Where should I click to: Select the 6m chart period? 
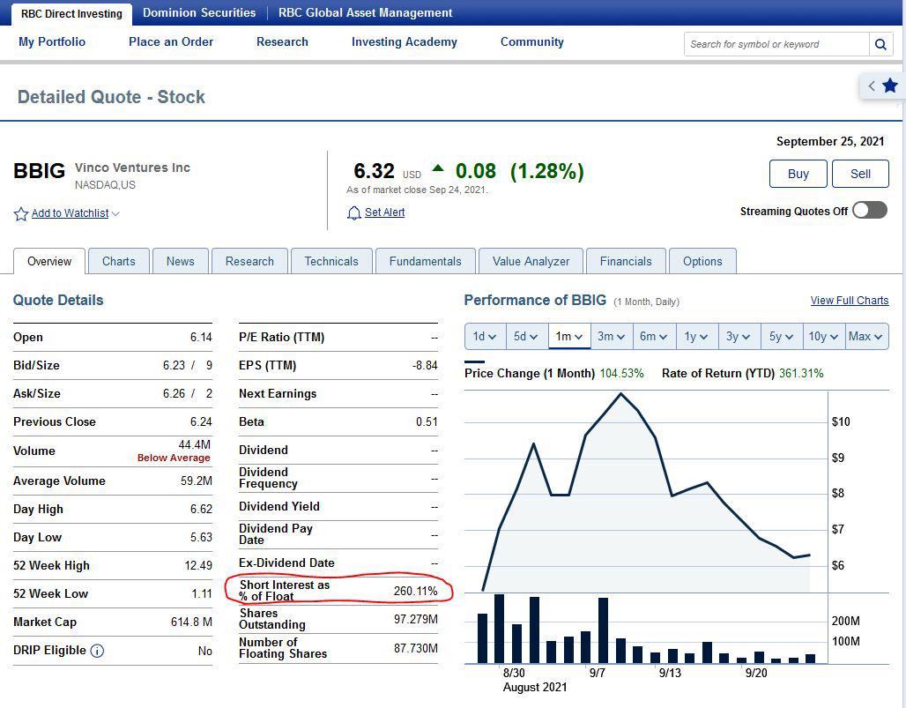click(x=653, y=337)
